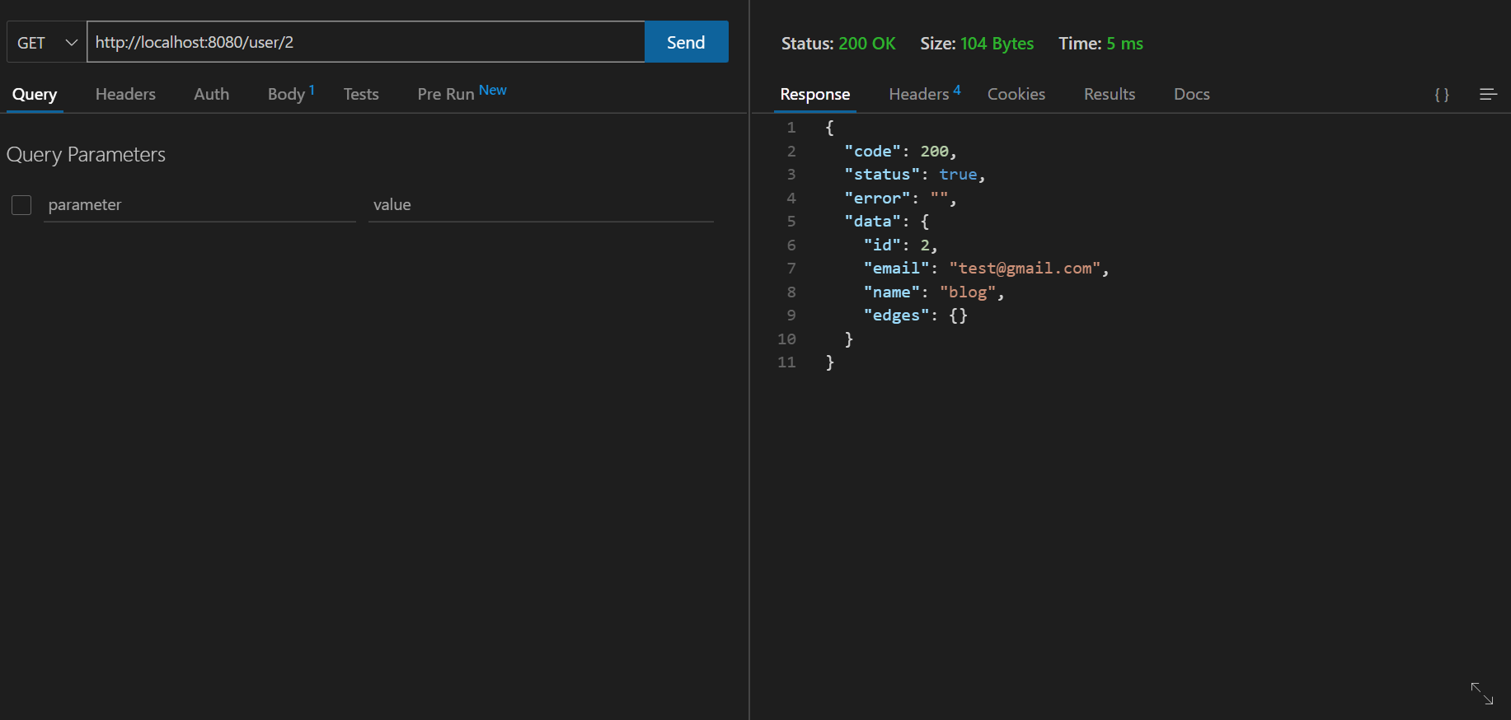Open the Body tab

coord(290,94)
